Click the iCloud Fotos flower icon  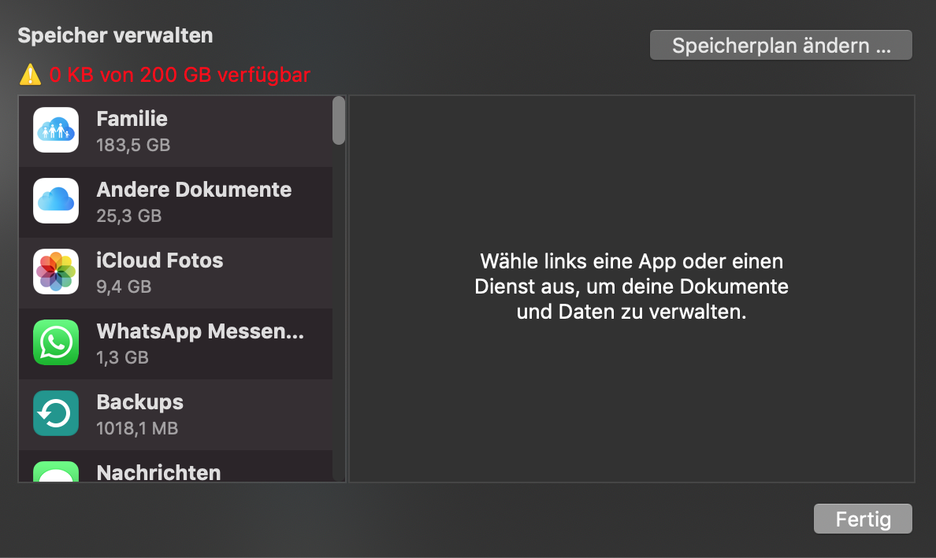coord(56,272)
